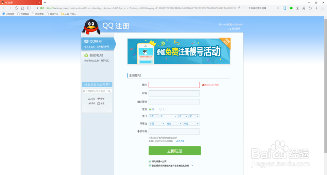Open the 京东商城 bookmark

pyautogui.click(x=38, y=14)
